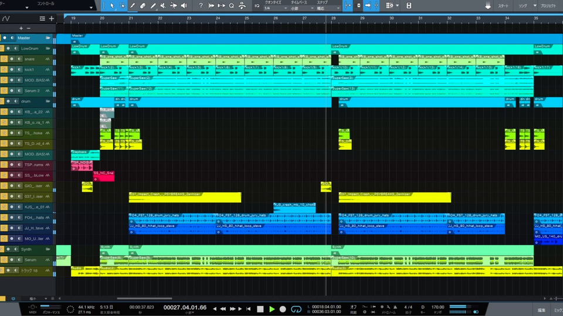Open the timebase dropdown
The height and width of the screenshot is (316, 563).
point(302,9)
